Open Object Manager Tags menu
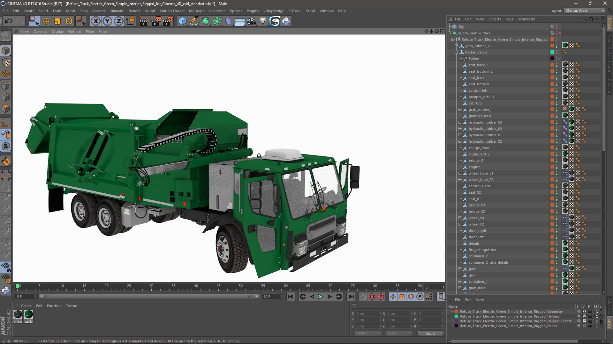Image resolution: width=613 pixels, height=344 pixels. pos(509,19)
